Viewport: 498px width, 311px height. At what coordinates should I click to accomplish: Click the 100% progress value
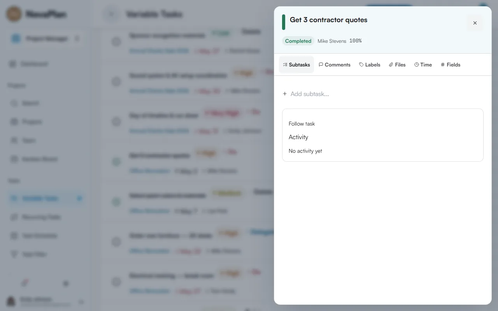(x=355, y=41)
